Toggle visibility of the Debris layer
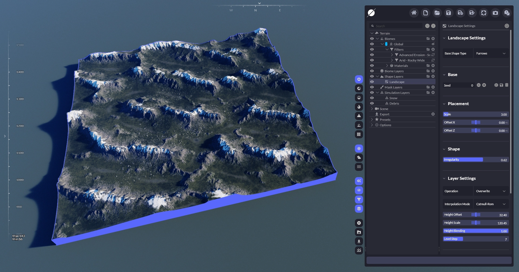This screenshot has width=519, height=272. click(x=372, y=104)
